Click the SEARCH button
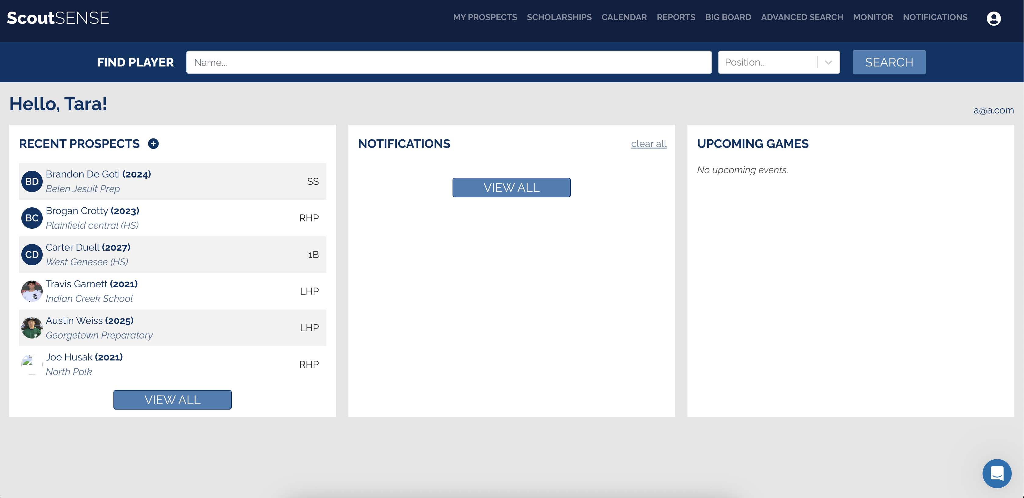 (889, 62)
